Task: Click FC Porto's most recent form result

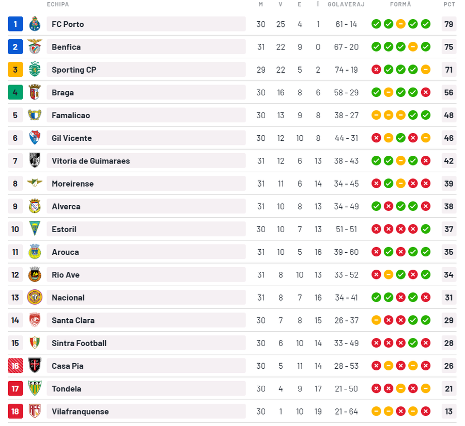Action: (426, 24)
